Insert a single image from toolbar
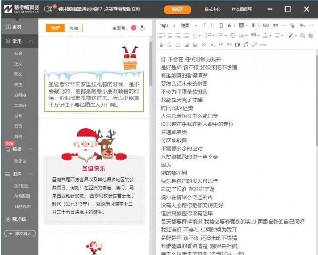This screenshot has width=318, height=255. pos(187,45)
